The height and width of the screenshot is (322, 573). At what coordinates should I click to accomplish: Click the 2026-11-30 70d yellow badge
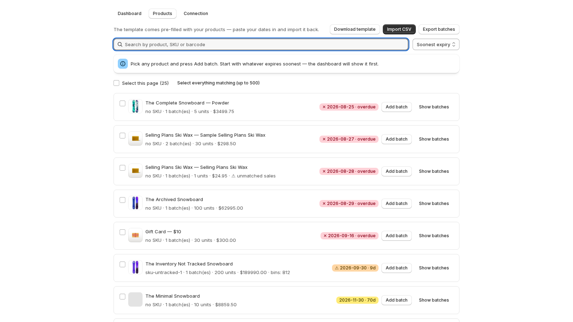point(357,300)
